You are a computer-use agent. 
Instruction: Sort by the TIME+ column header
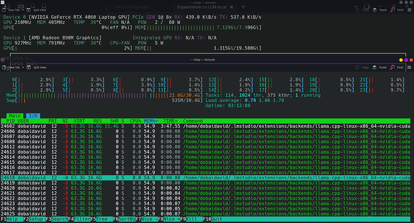pos(170,121)
